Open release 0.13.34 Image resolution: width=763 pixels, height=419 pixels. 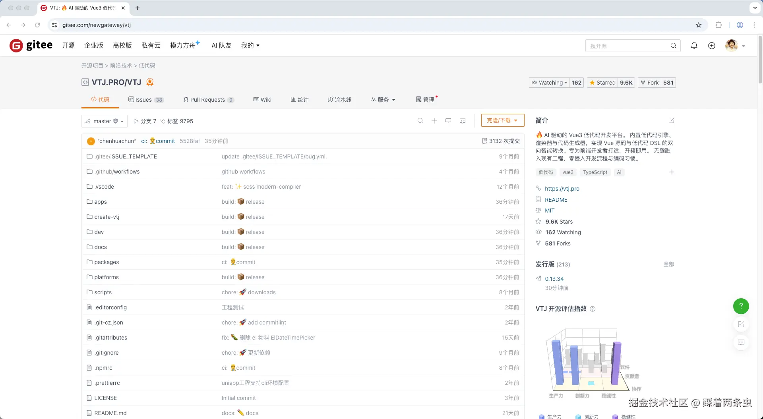pos(554,279)
